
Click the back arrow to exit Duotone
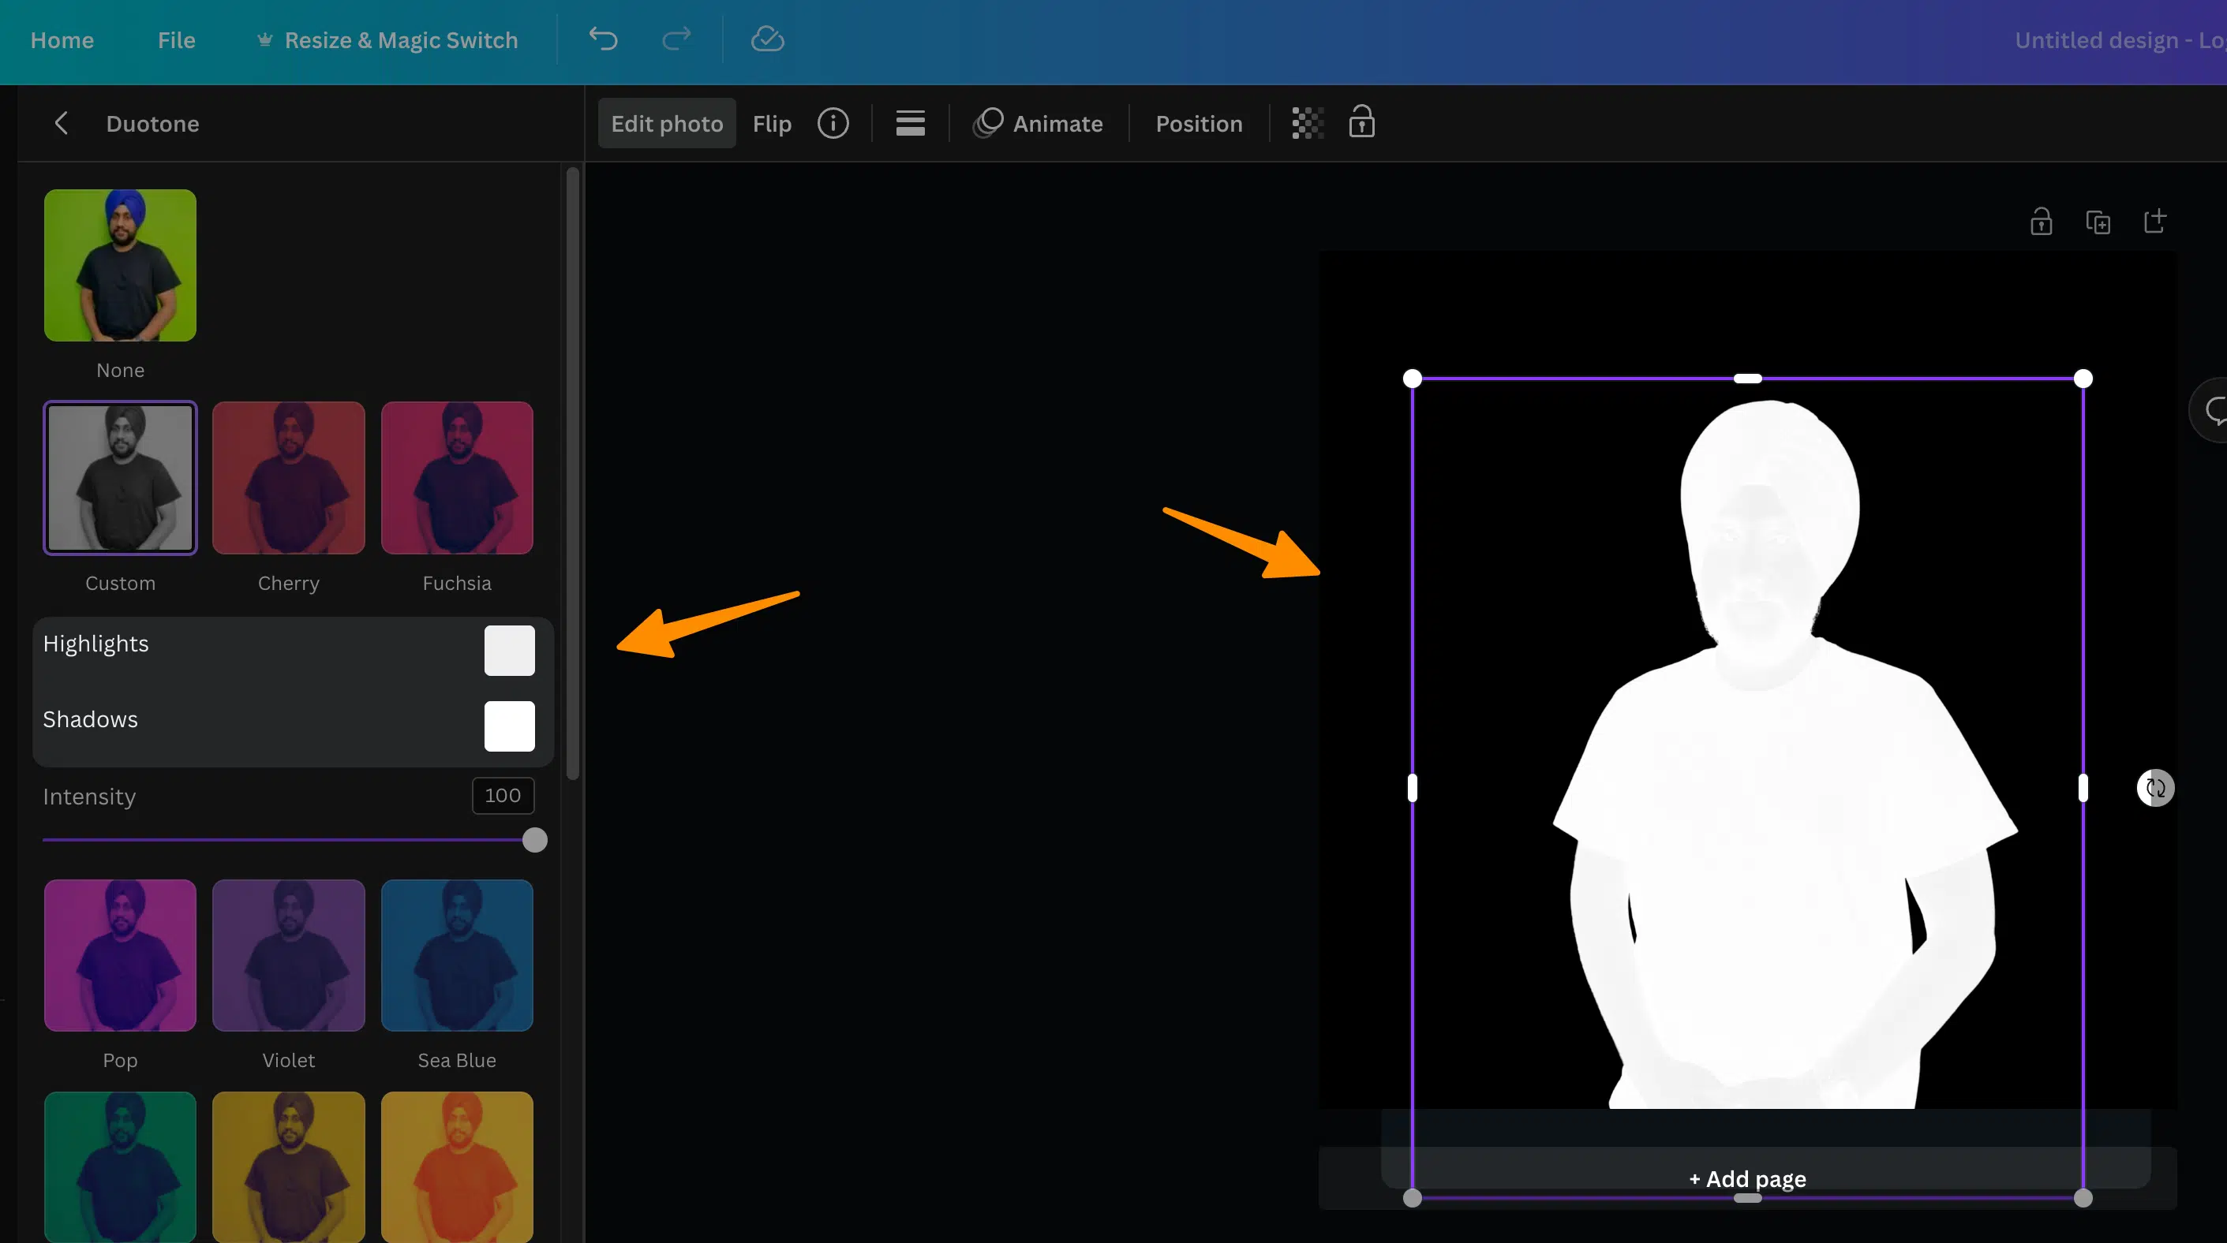tap(60, 122)
